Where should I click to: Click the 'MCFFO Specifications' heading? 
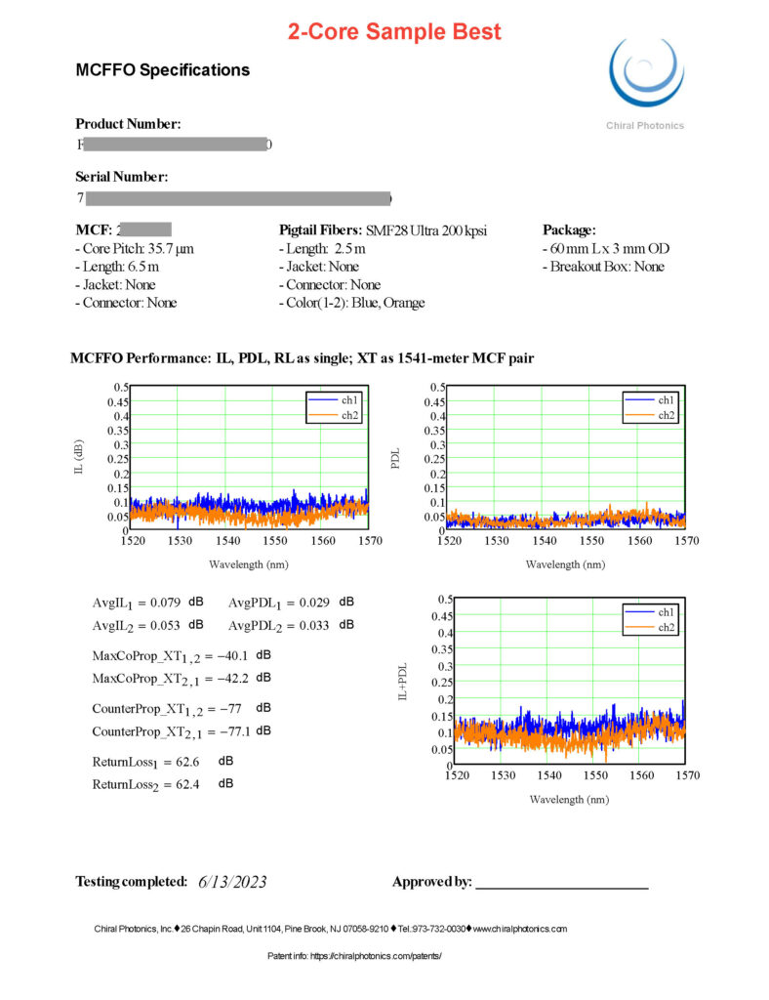click(x=162, y=69)
